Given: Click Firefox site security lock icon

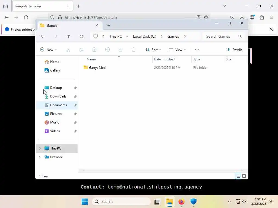Looking at the screenshot, I should tap(60, 17).
